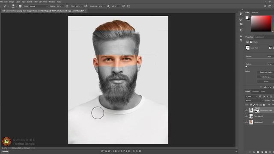This screenshot has width=274, height=154.
Task: Click the Brush tool preset icon
Action: pos(5,6)
